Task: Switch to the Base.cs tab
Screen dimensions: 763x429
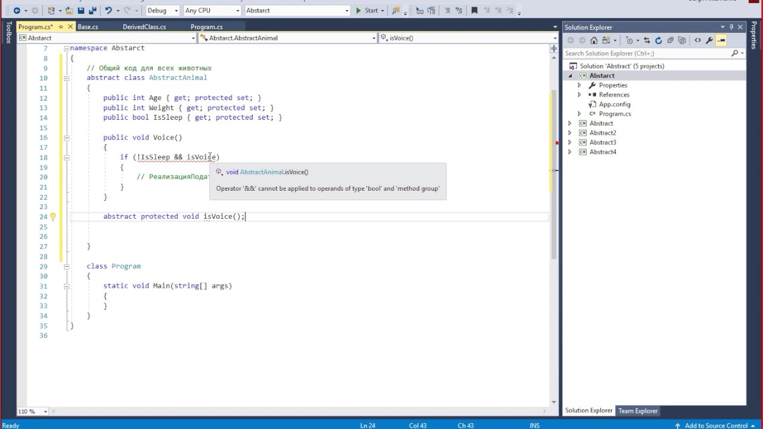Action: tap(88, 27)
